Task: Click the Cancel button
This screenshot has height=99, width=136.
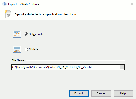Action: coord(101,93)
